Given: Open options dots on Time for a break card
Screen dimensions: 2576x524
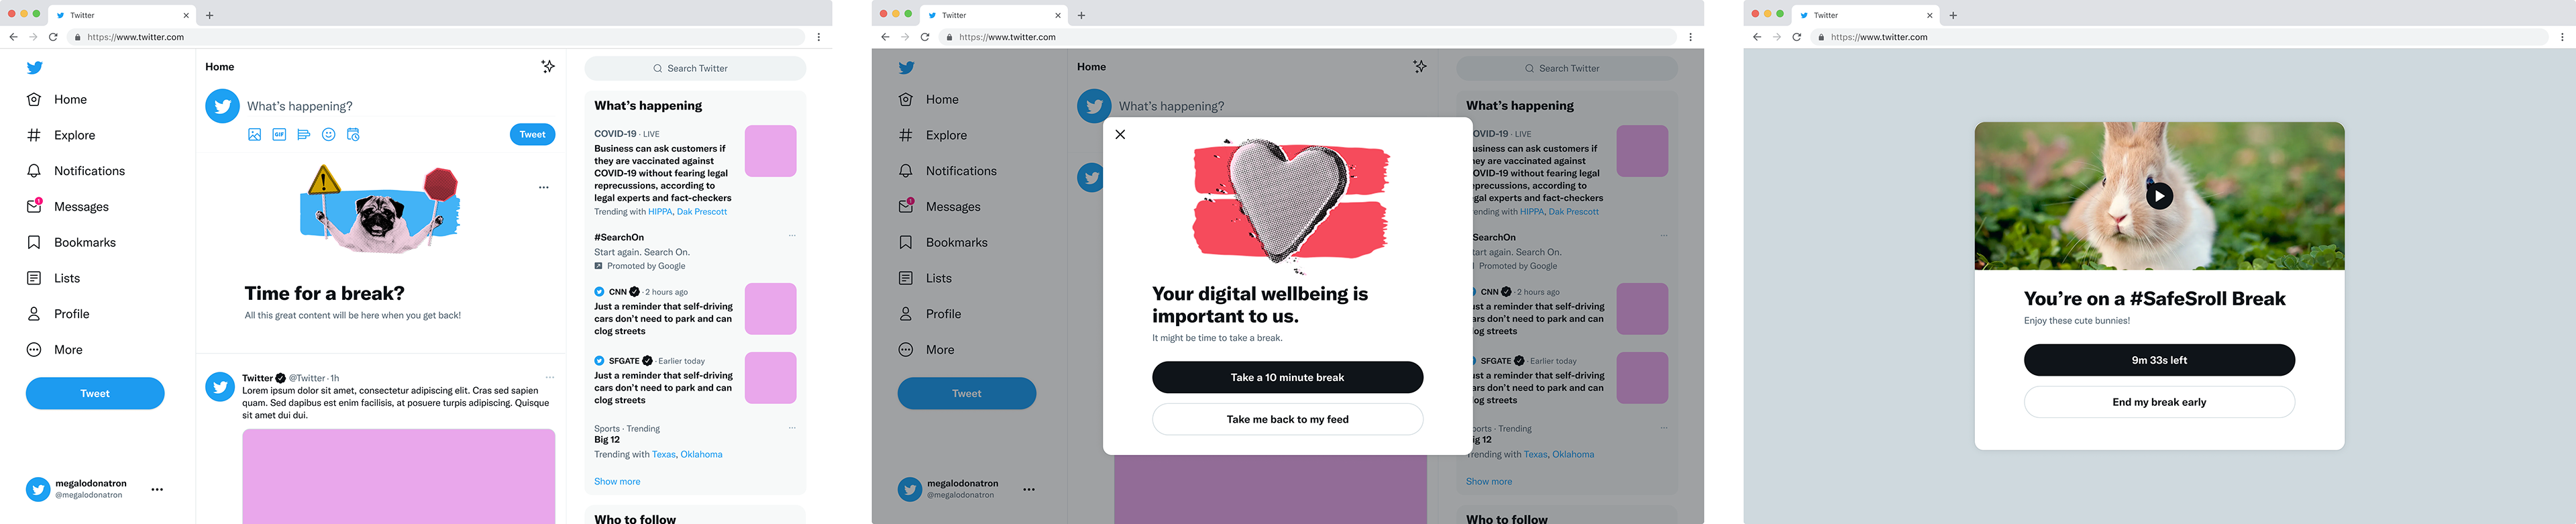Looking at the screenshot, I should click(544, 187).
